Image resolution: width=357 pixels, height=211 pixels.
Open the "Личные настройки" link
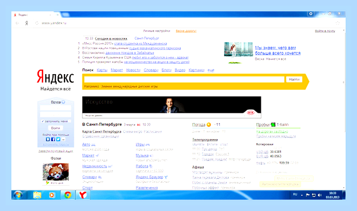pyautogui.click(x=157, y=31)
